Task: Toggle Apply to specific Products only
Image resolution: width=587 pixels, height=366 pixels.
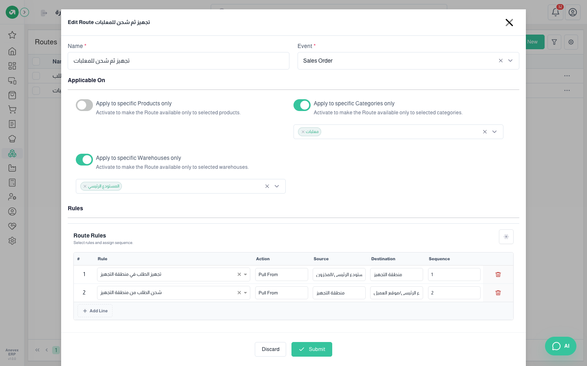Action: pyautogui.click(x=84, y=105)
